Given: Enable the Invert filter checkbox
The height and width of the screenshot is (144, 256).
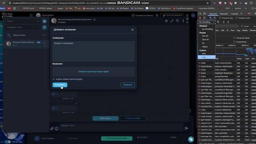Looking at the screenshot, I should [242, 26].
